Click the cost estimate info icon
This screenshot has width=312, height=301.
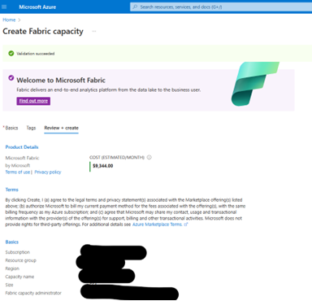pyautogui.click(x=149, y=157)
